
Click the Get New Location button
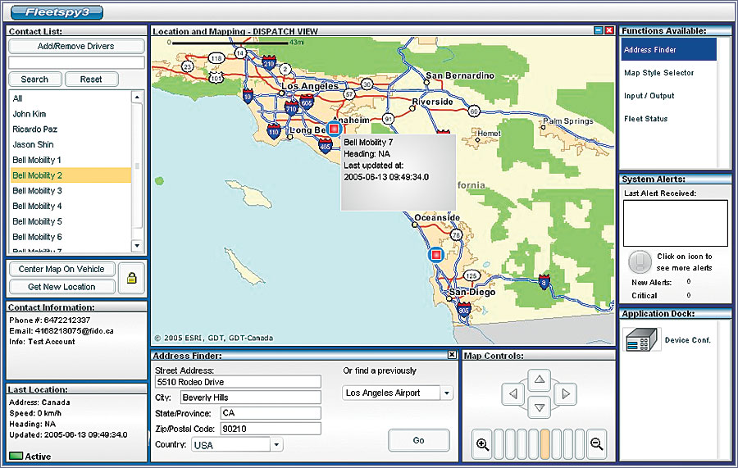[61, 287]
